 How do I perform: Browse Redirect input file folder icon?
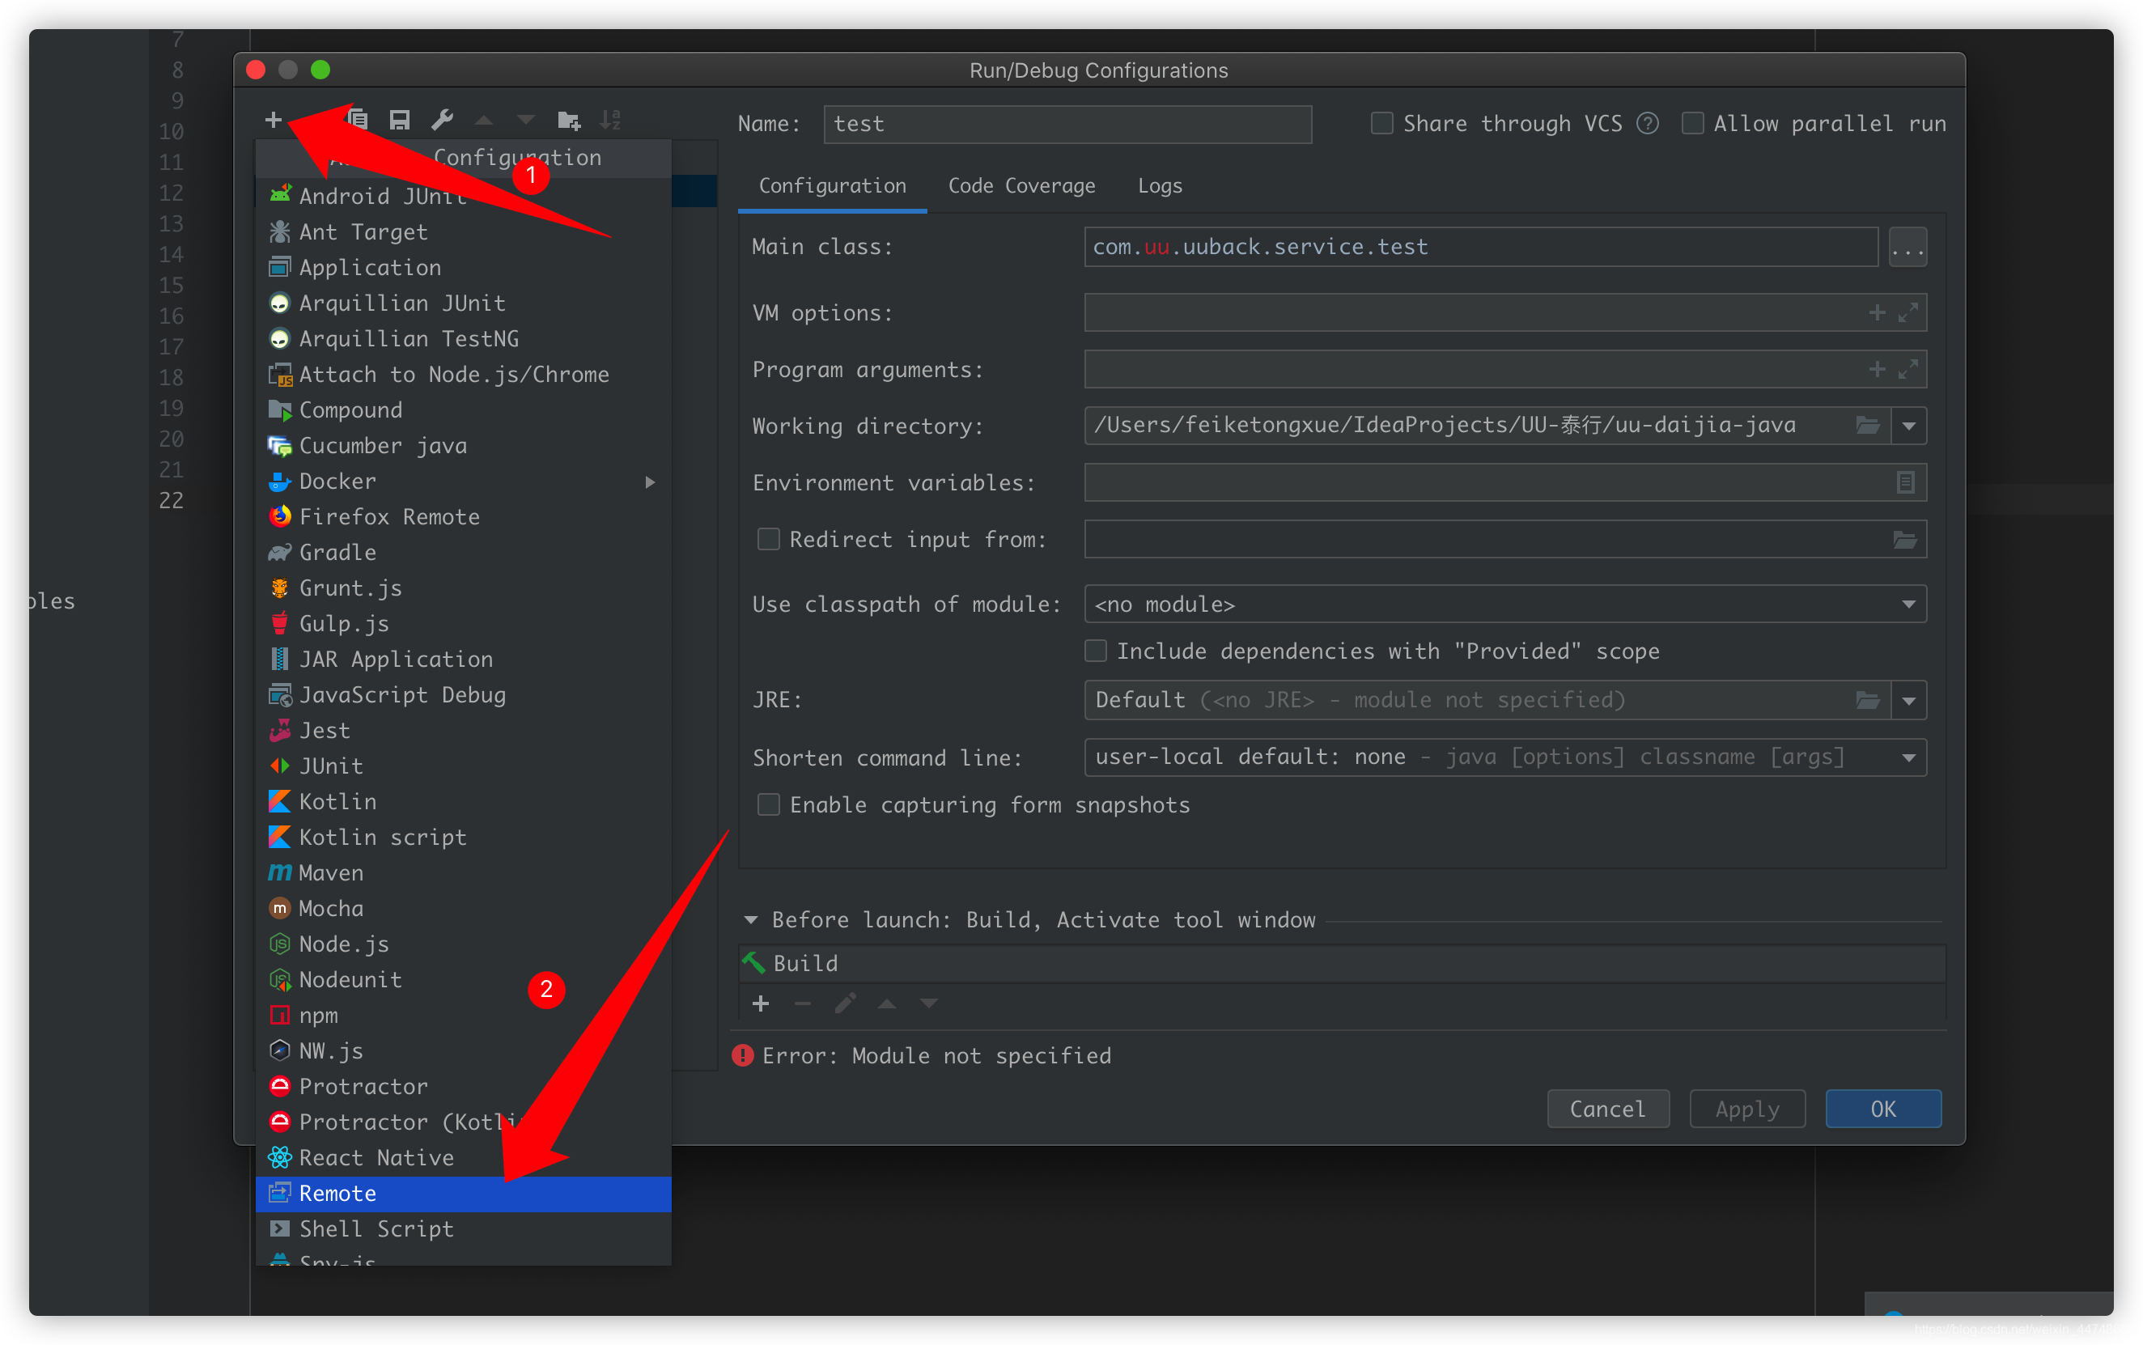[x=1904, y=539]
